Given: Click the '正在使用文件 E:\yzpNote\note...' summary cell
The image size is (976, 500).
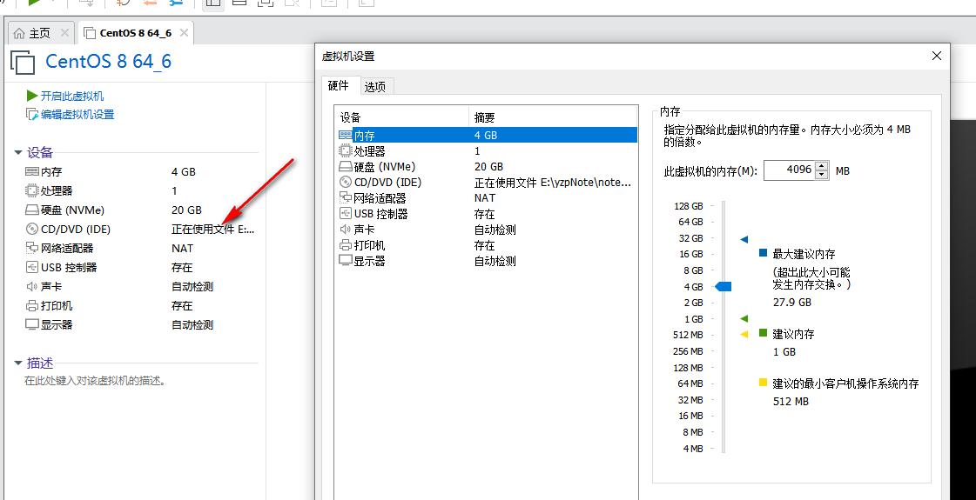Looking at the screenshot, I should (553, 183).
